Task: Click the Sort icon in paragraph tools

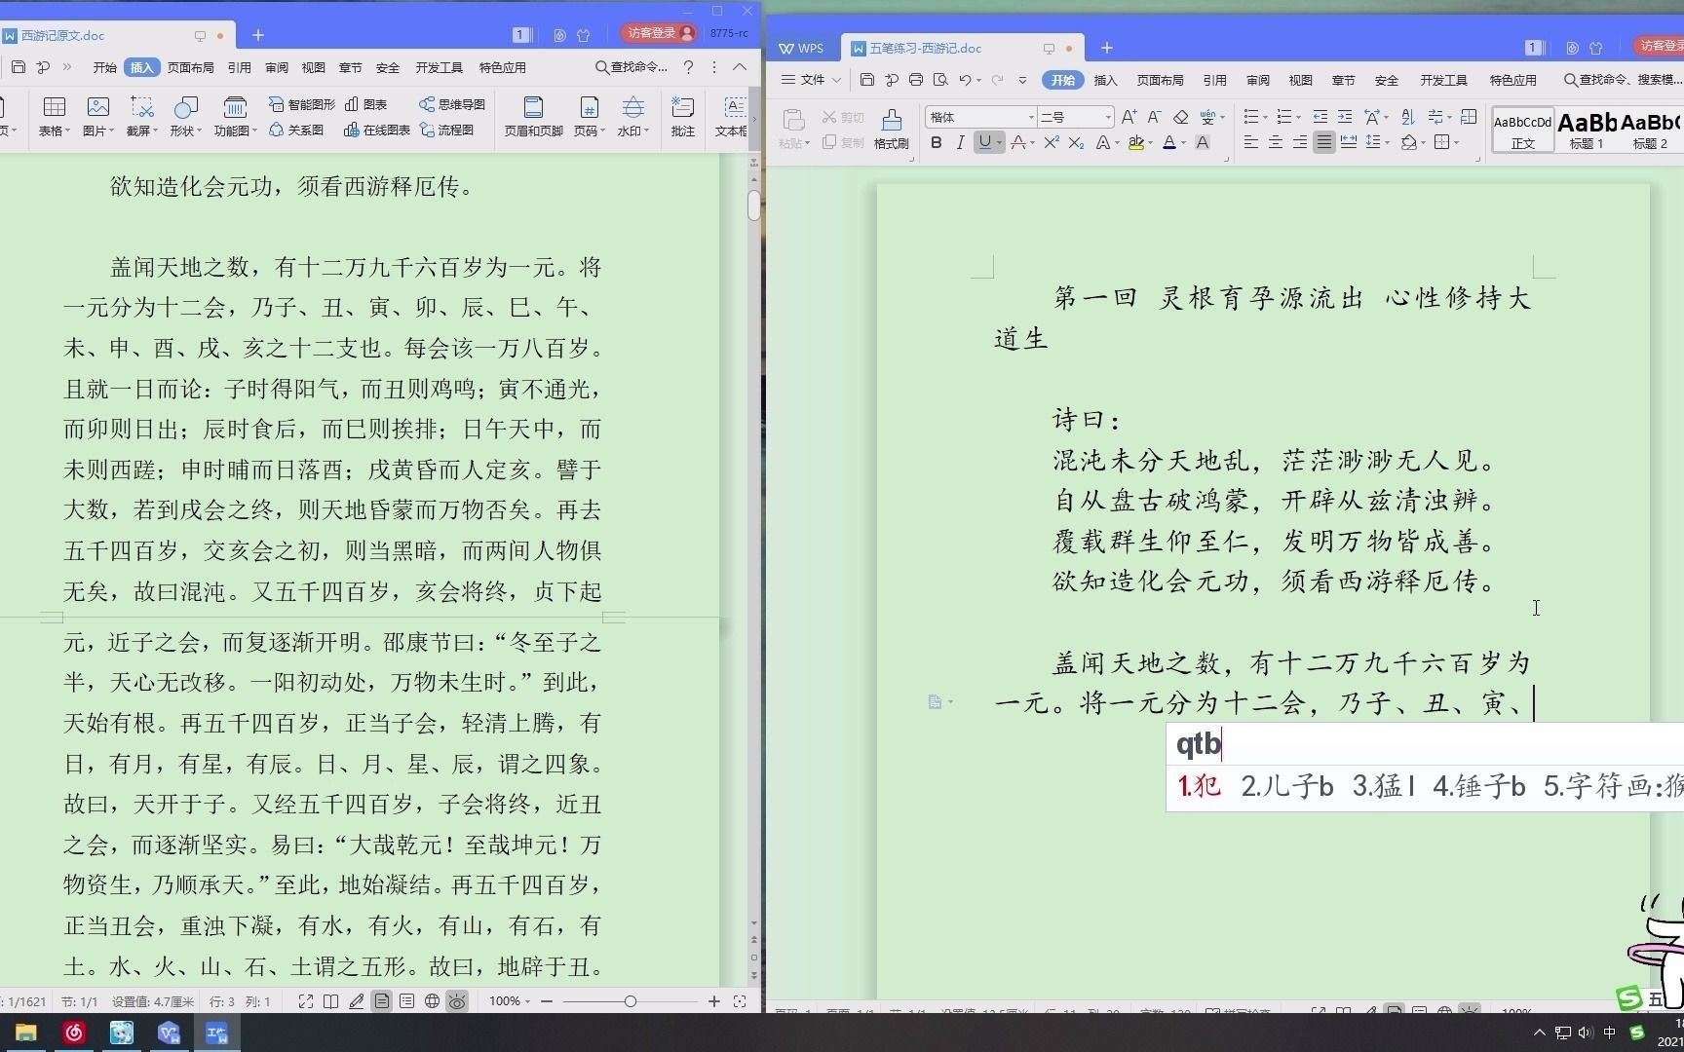Action: pos(1408,117)
